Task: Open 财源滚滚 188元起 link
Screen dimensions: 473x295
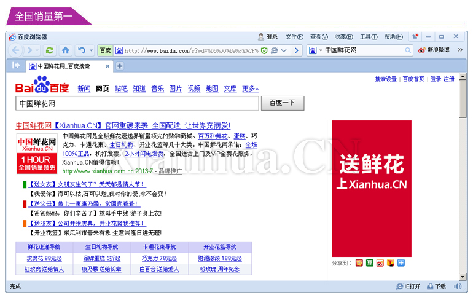Action: pyautogui.click(x=220, y=258)
